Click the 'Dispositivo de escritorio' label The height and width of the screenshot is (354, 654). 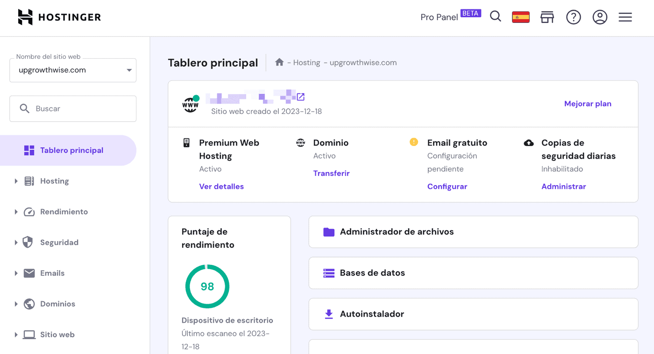[227, 320]
